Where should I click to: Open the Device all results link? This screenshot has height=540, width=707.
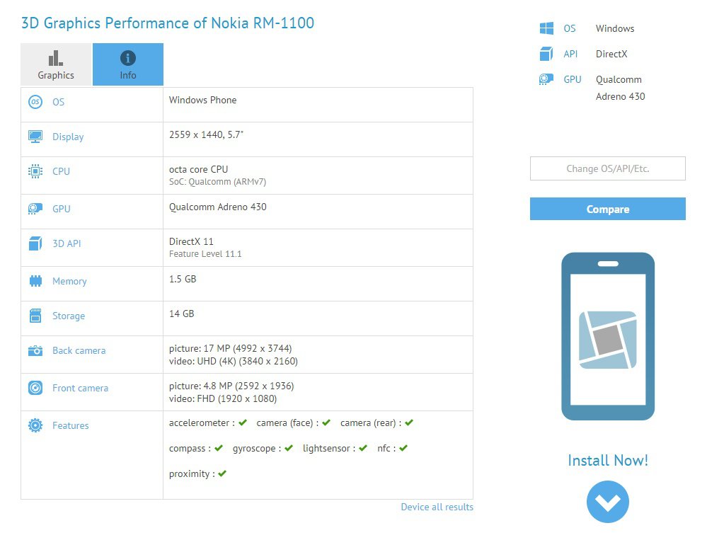437,507
